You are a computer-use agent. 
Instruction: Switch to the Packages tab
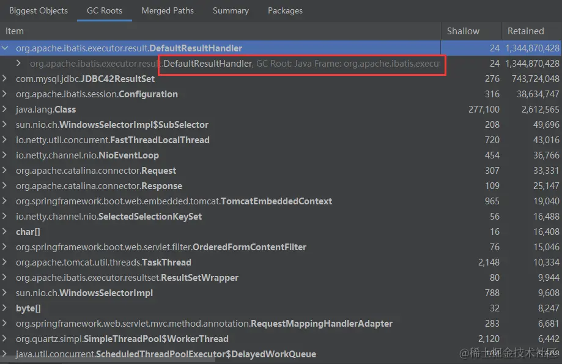pos(284,10)
